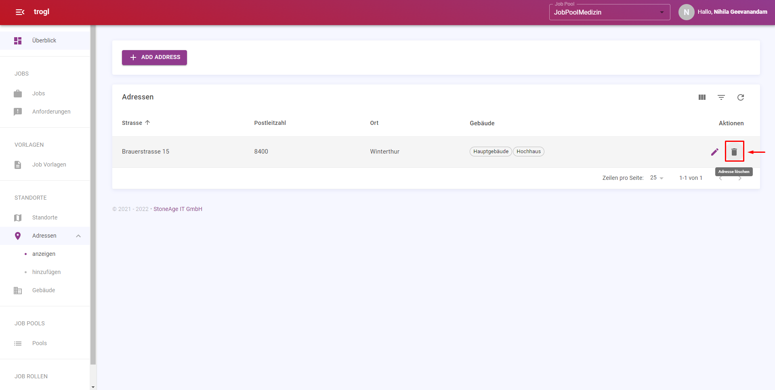Click the sidebar vertical scrollbar
This screenshot has height=390, width=775.
pos(93,195)
